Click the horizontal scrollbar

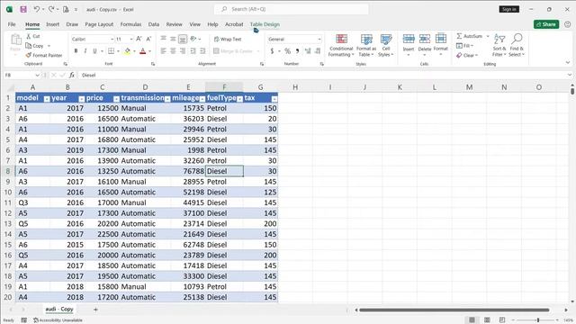[454, 310]
